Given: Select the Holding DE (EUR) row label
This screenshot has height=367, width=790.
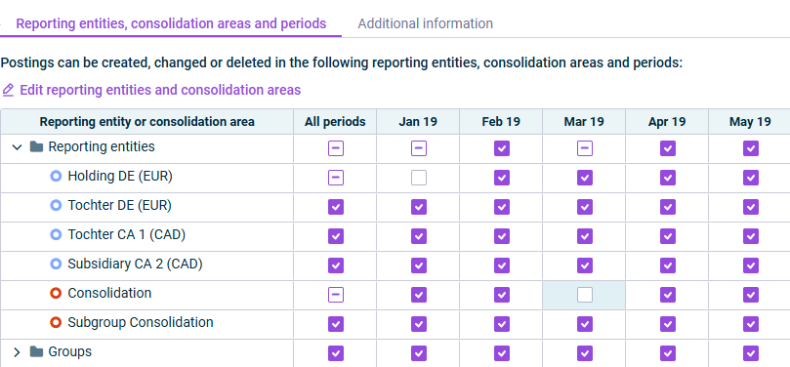Looking at the screenshot, I should coord(120,177).
